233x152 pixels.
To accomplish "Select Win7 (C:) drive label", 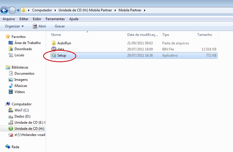I will pos(22,110).
